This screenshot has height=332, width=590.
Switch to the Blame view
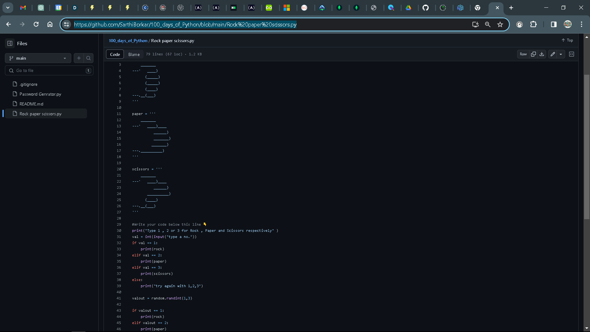134,54
